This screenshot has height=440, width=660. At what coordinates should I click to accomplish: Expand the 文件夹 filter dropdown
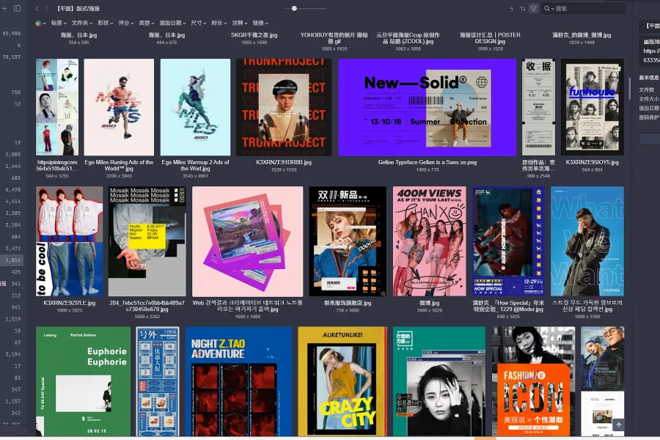click(x=82, y=23)
